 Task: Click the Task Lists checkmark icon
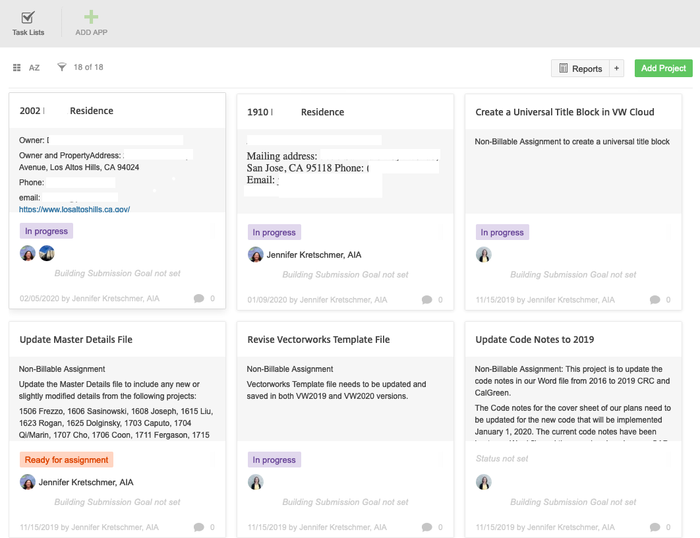pos(28,18)
